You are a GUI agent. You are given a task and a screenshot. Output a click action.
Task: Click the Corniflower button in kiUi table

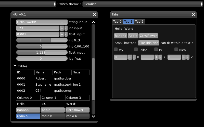(78, 110)
